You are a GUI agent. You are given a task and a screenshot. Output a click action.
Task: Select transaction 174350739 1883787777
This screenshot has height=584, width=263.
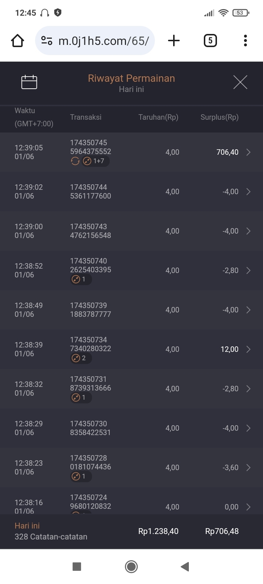[x=91, y=310]
